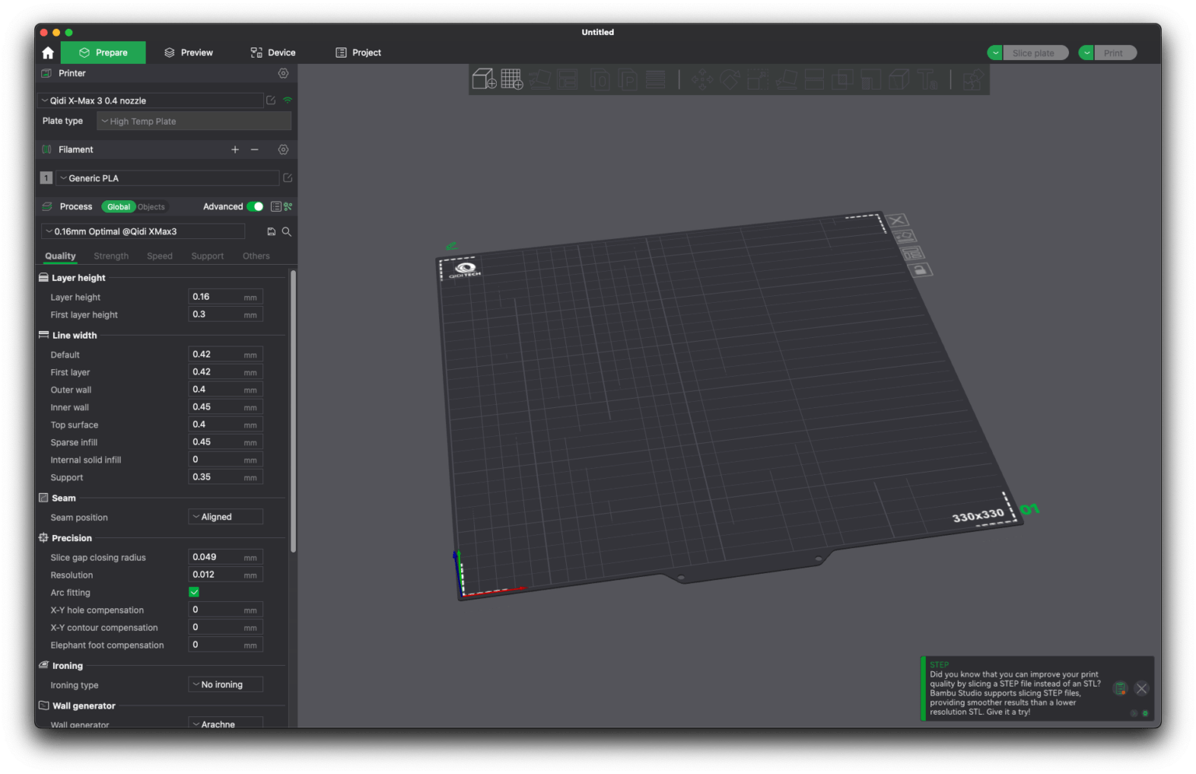The width and height of the screenshot is (1196, 774).
Task: Edit the Generic PLA filament preset
Action: [x=287, y=178]
